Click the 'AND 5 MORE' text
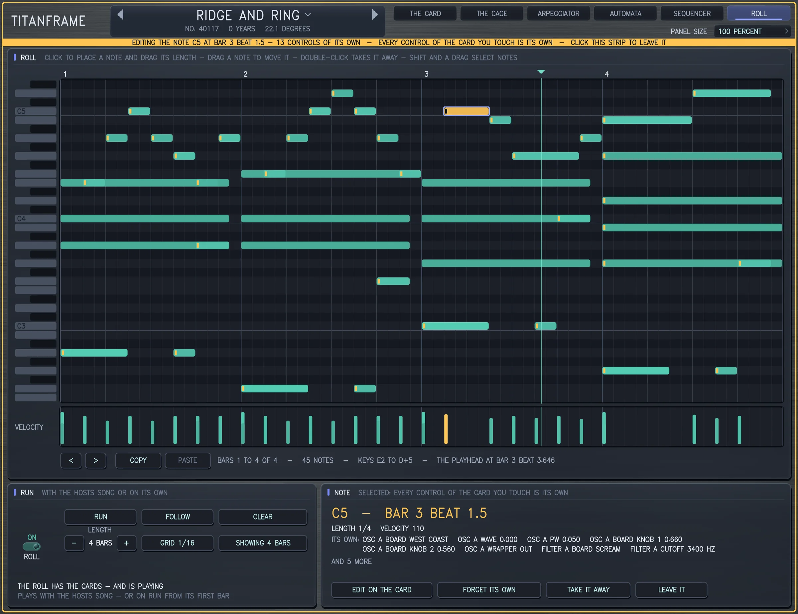798x614 pixels. [x=351, y=562]
